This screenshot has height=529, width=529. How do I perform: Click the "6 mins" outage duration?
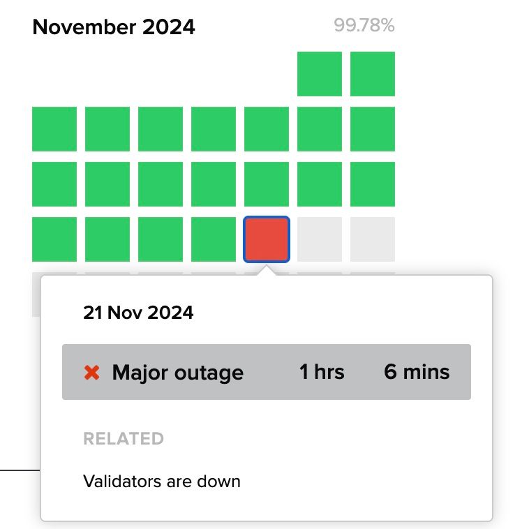coord(417,372)
